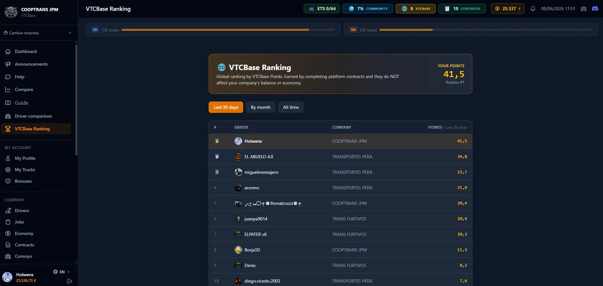Click the 5 VTCBase badge
Viewport: 603px width, 286px height.
416,9
